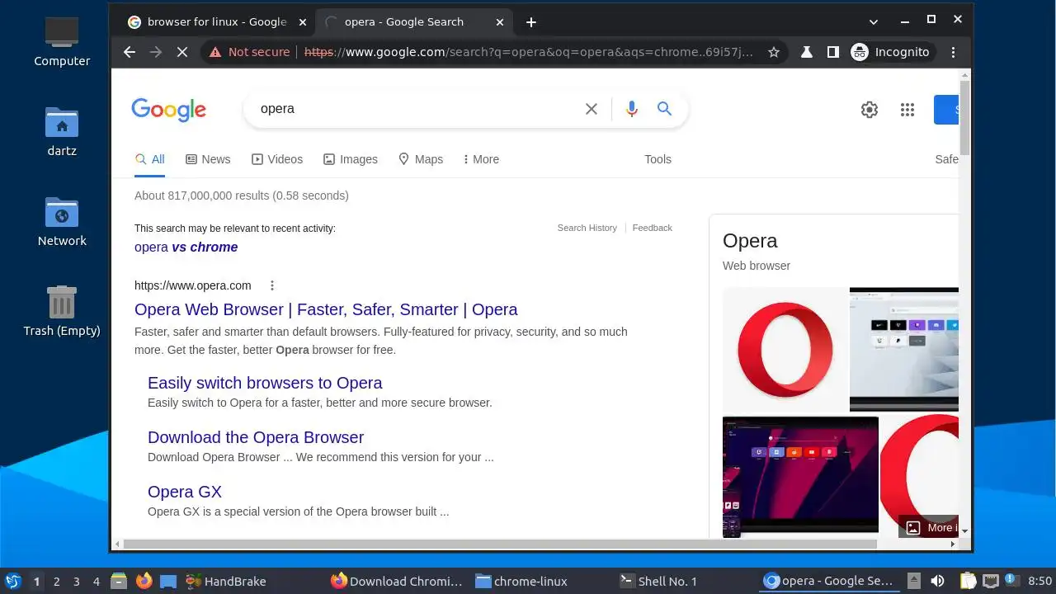Clear the search box with X
This screenshot has width=1056, height=594.
coord(592,109)
